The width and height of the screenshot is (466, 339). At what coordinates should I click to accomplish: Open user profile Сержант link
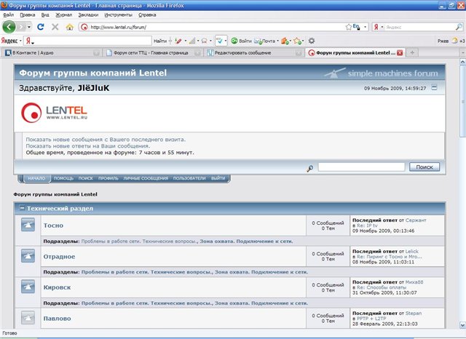pos(416,220)
